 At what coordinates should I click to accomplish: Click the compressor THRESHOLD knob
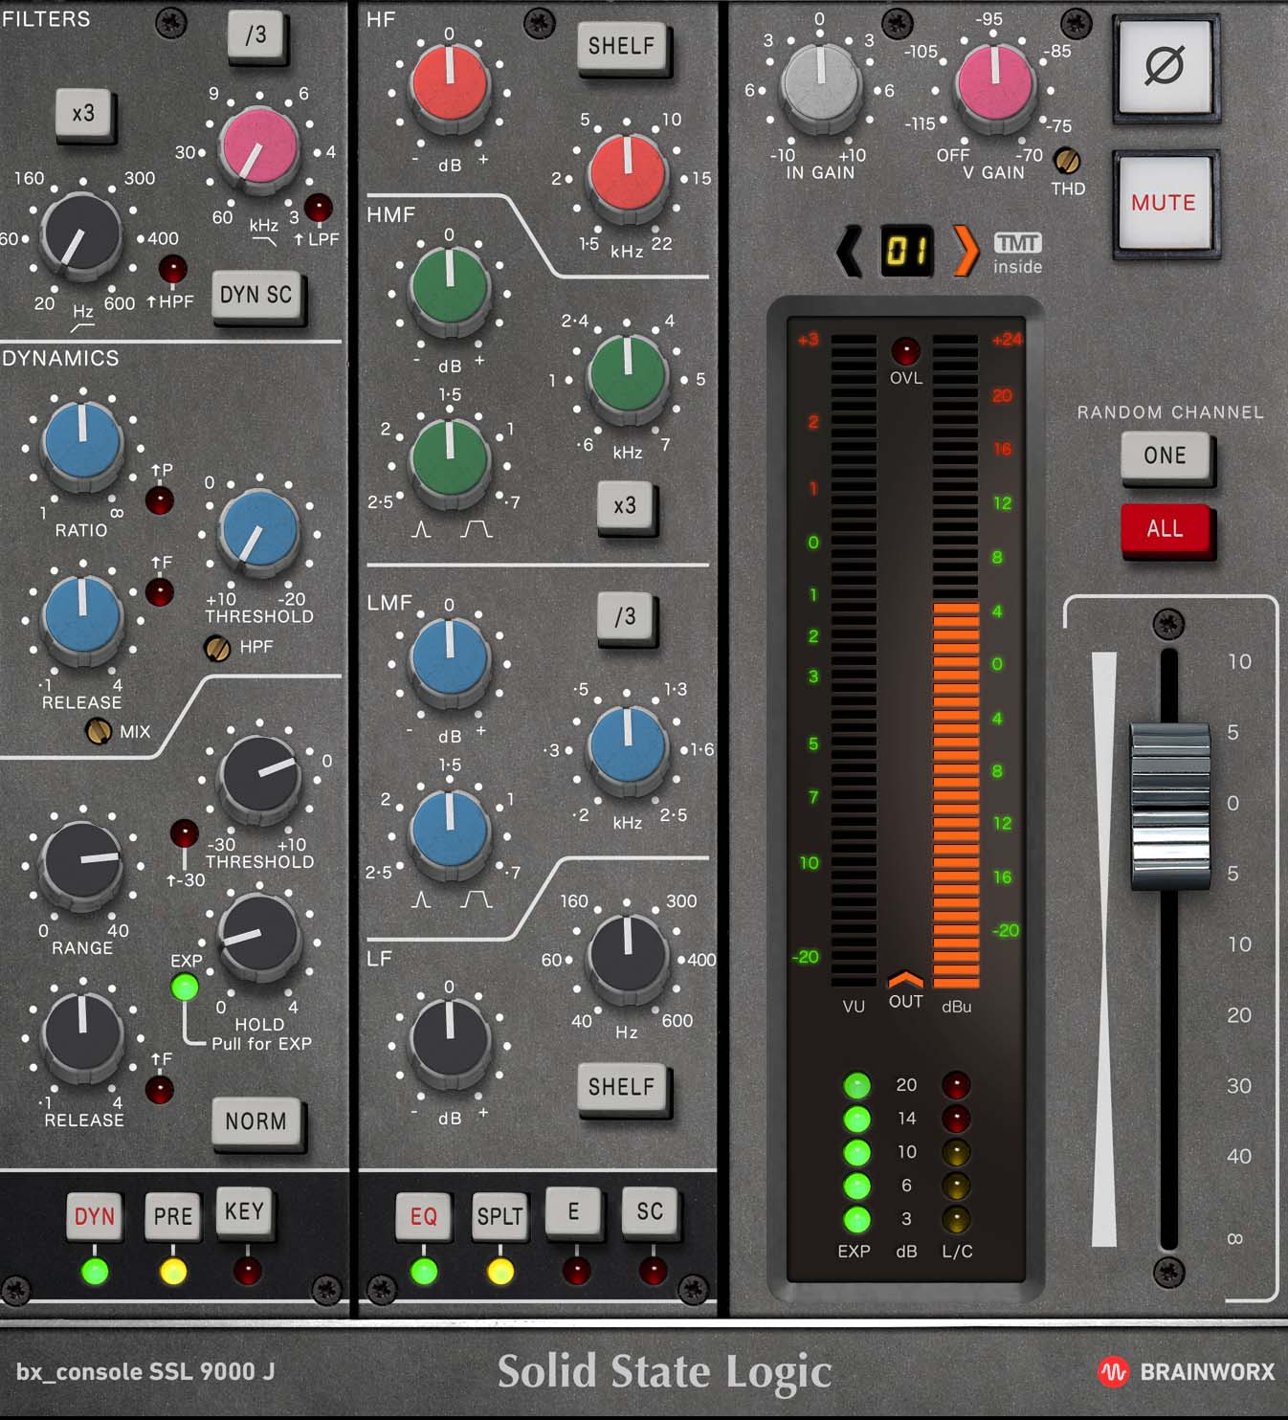pos(258,529)
